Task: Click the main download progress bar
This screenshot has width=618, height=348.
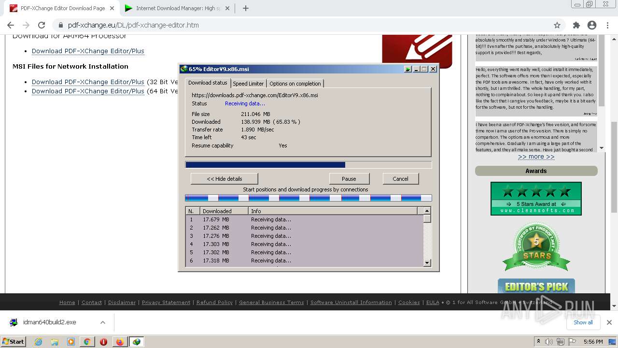Action: (309, 165)
